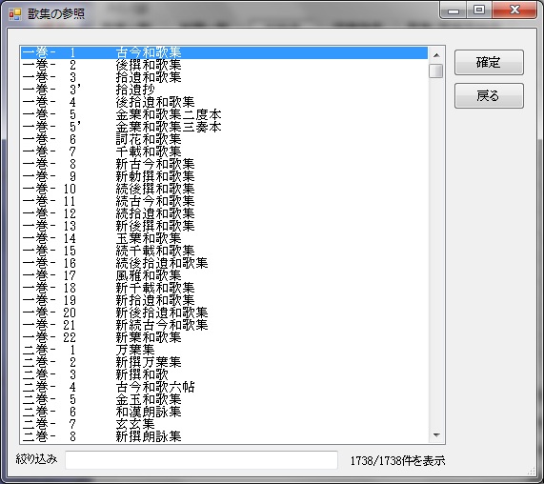This screenshot has width=544, height=484.
Task: Select the 古今和歌集 list entry
Action: pos(224,52)
